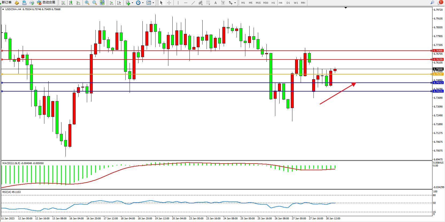Switch chart to candlestick mode

coord(71,3)
